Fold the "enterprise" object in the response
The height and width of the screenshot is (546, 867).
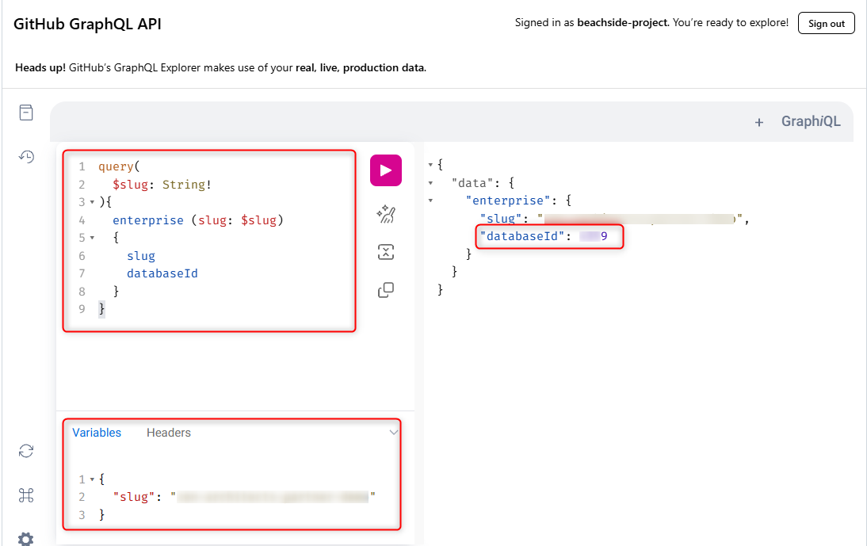point(430,200)
